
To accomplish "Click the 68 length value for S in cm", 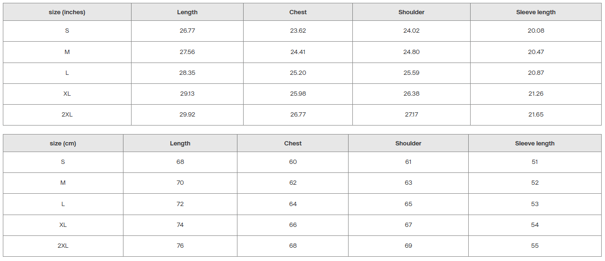I will tap(180, 162).
